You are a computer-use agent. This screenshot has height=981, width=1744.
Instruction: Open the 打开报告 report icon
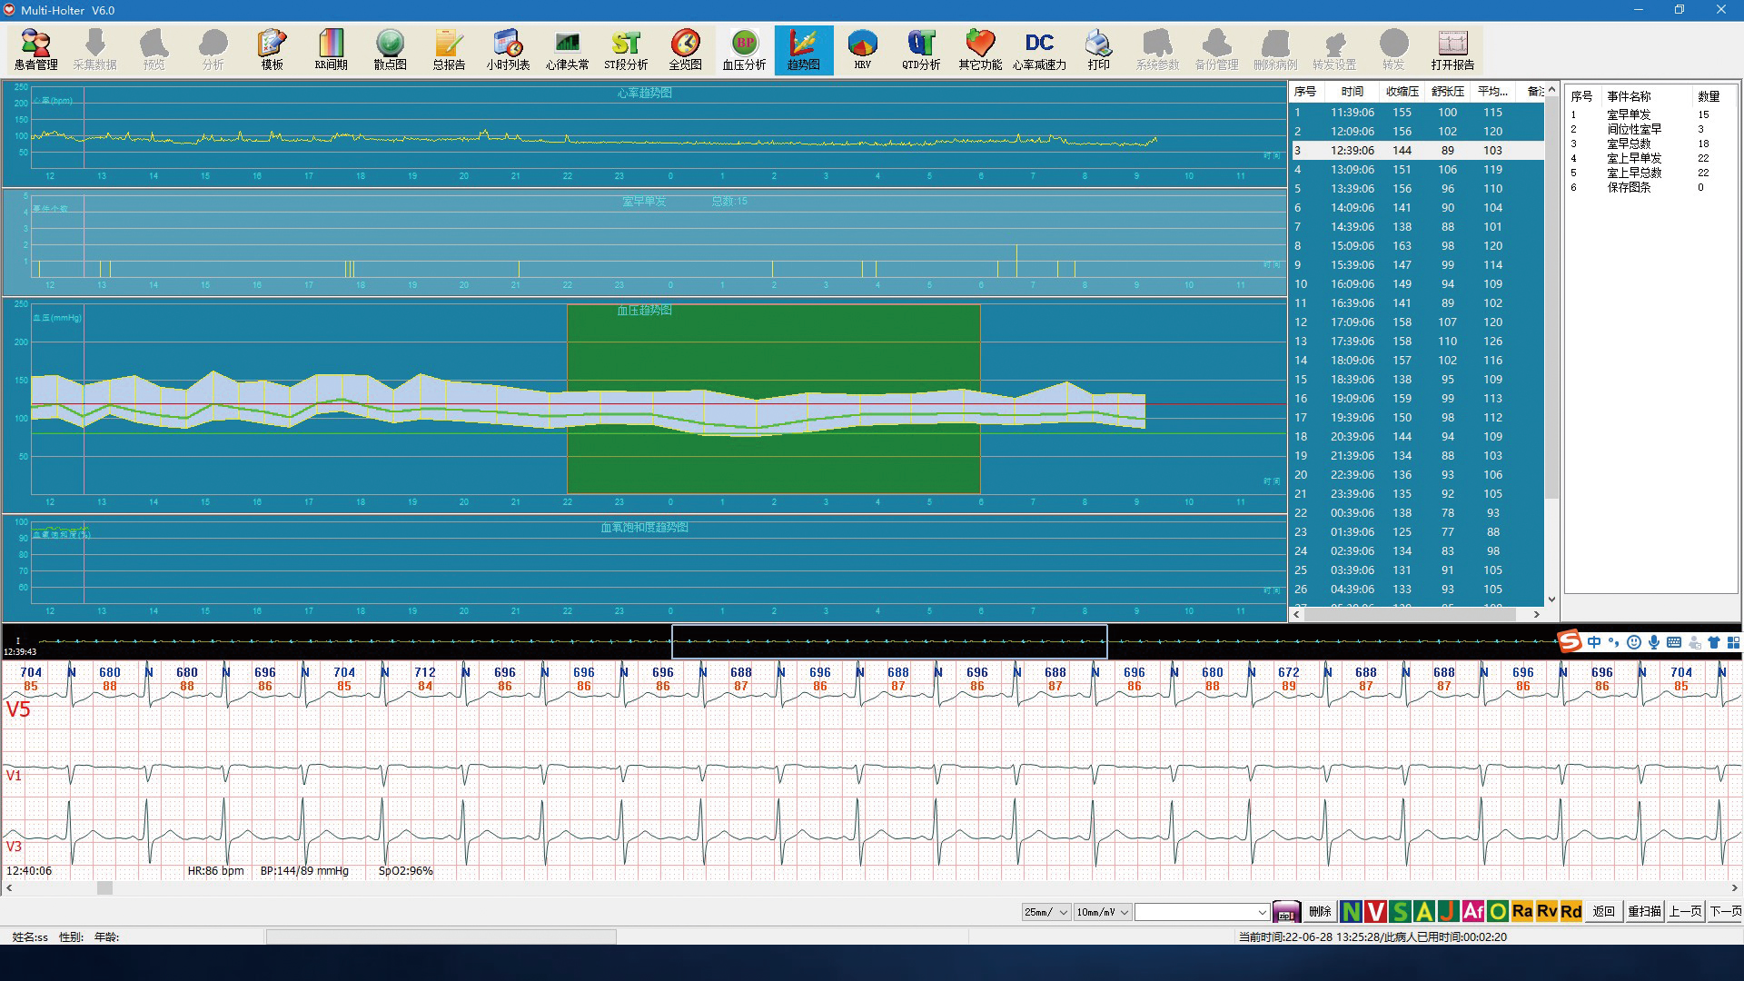pos(1452,49)
